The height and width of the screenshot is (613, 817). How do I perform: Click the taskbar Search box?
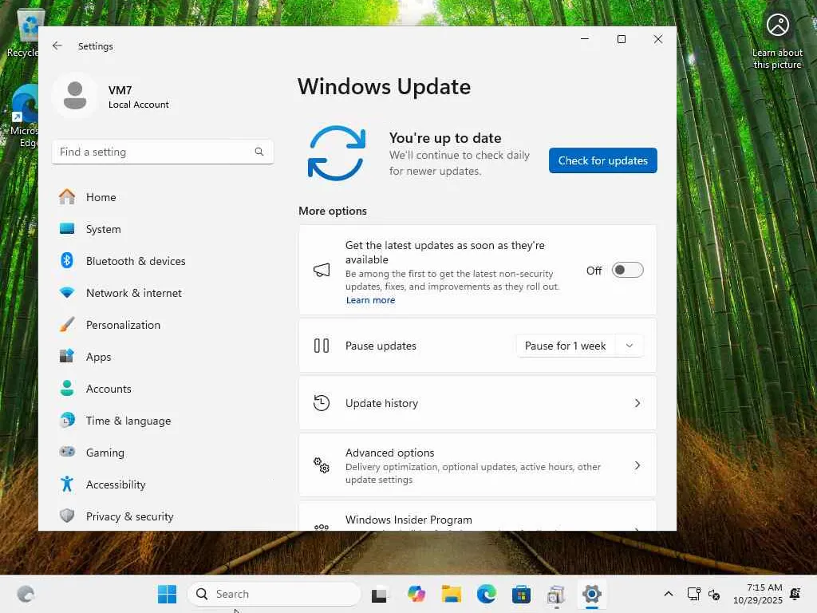click(x=274, y=594)
